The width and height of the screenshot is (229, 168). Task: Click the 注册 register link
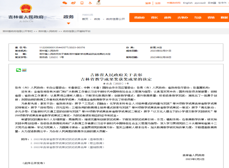[158, 3]
